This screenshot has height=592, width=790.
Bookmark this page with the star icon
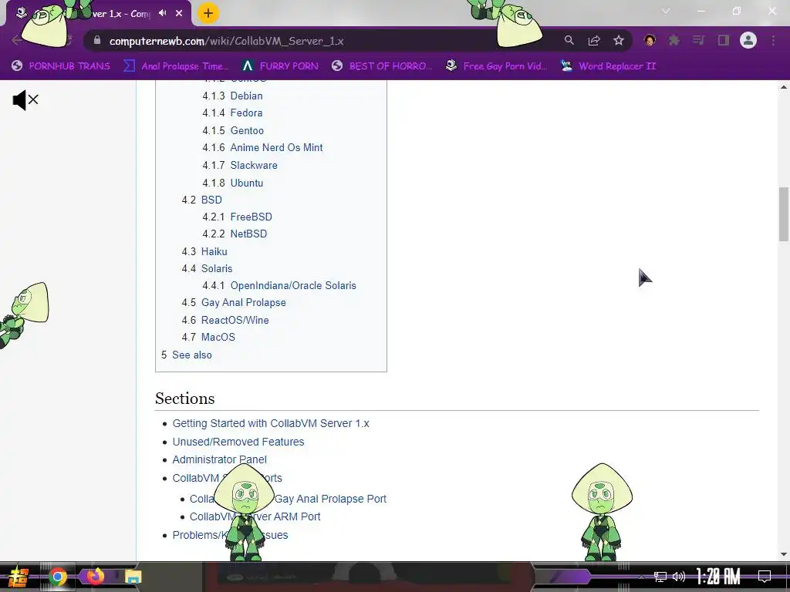619,40
